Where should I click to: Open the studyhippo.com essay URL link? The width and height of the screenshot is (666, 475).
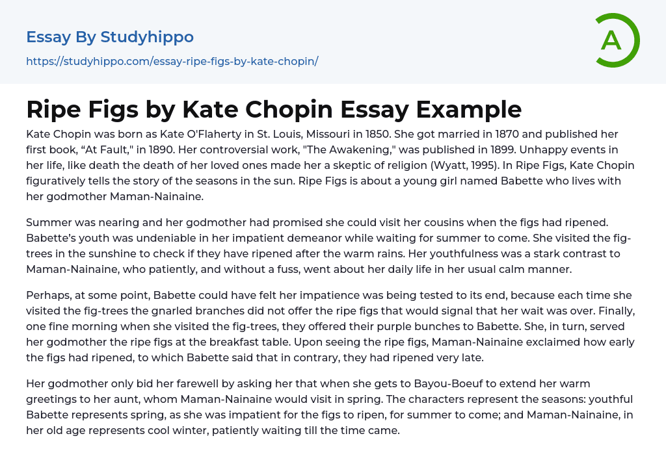point(172,61)
